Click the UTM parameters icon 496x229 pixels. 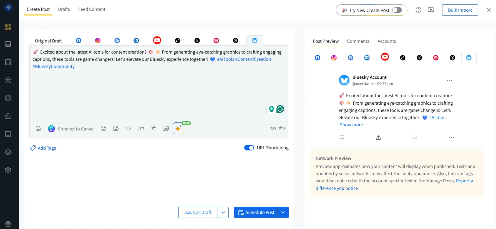click(x=141, y=128)
